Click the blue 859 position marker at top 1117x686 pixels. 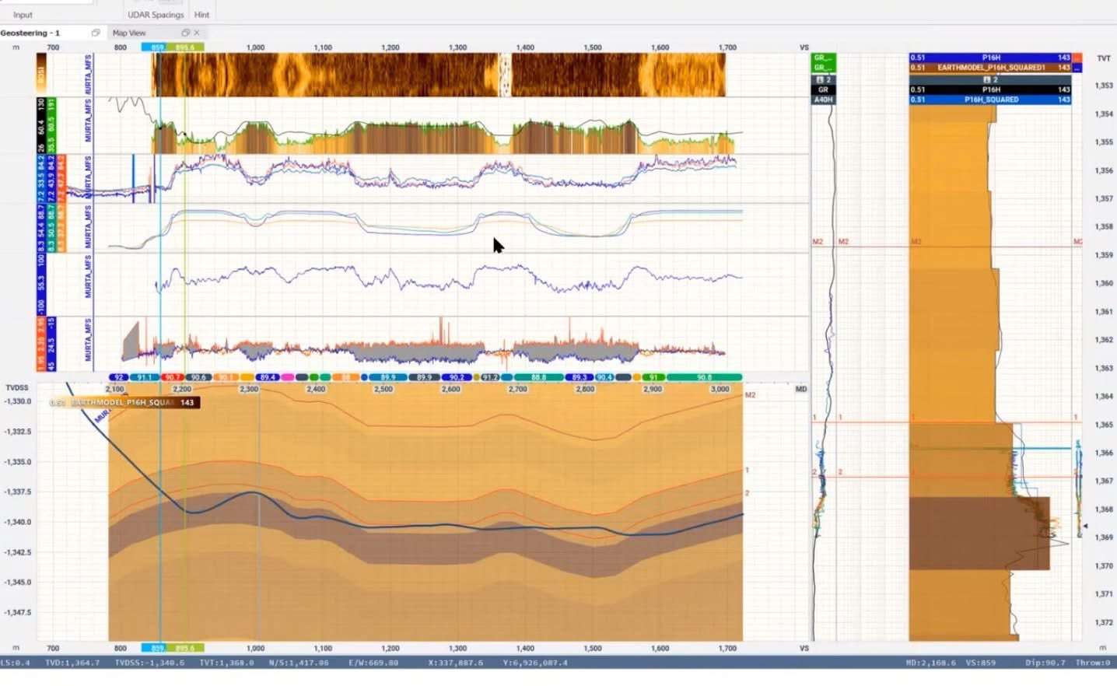tap(157, 47)
